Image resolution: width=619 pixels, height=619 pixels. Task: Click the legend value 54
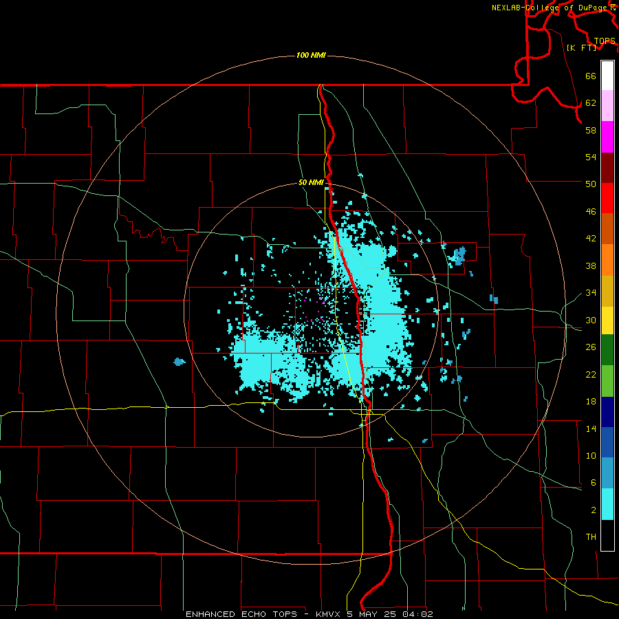[x=591, y=157]
